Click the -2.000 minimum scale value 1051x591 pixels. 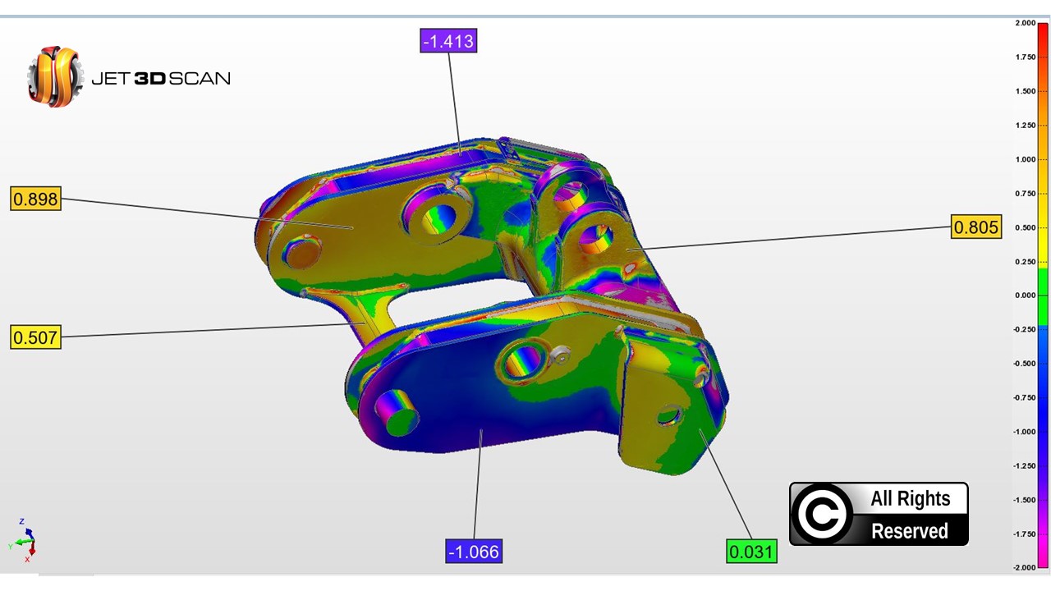pyautogui.click(x=1023, y=567)
